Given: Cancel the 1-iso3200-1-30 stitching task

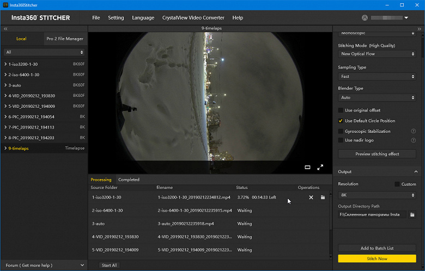Looking at the screenshot, I should 311,197.
